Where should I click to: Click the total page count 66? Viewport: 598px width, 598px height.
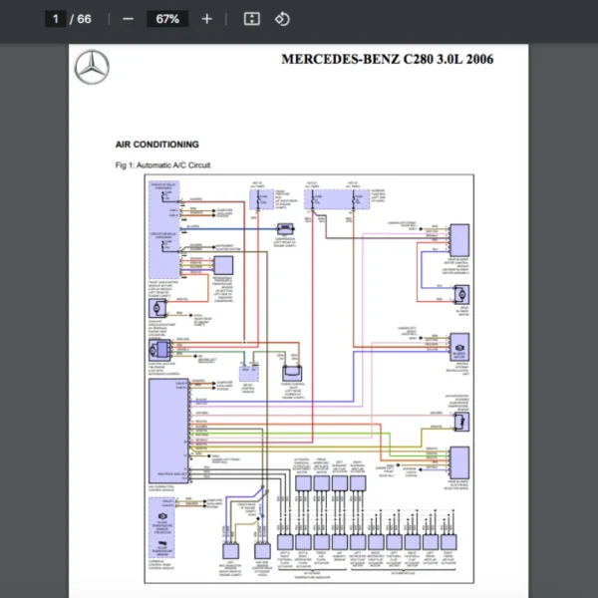pyautogui.click(x=84, y=19)
